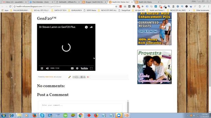Screen dimensions: 211x118
Task: Click the red extension icon beside bookmark star
Action: point(121,7)
